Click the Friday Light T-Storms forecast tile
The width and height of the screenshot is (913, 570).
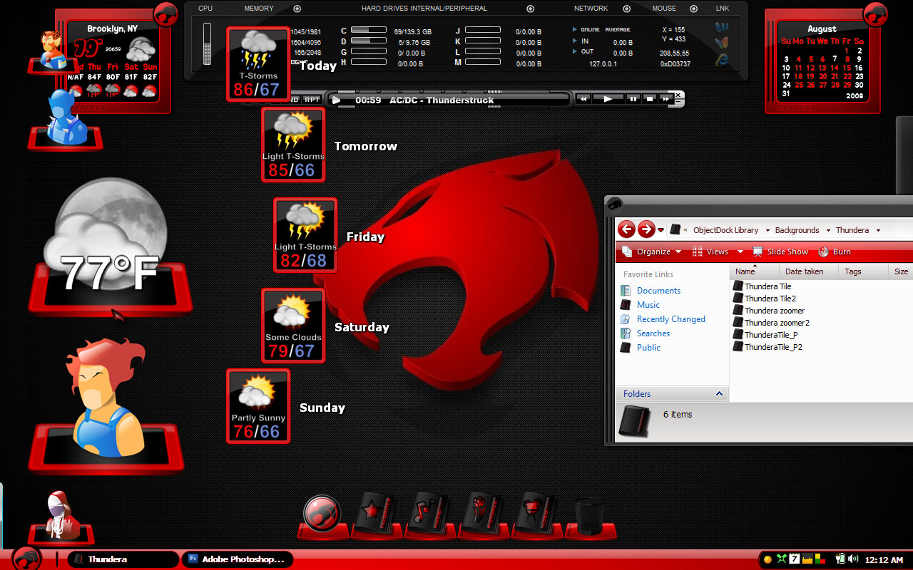click(x=305, y=234)
